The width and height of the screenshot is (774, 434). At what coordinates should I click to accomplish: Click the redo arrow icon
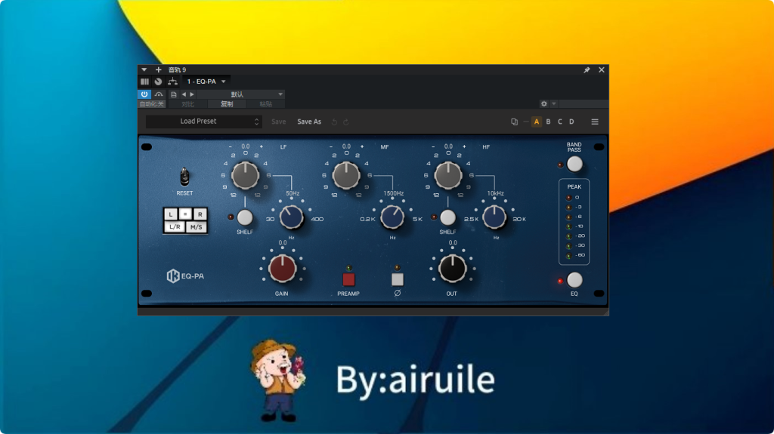pyautogui.click(x=346, y=122)
